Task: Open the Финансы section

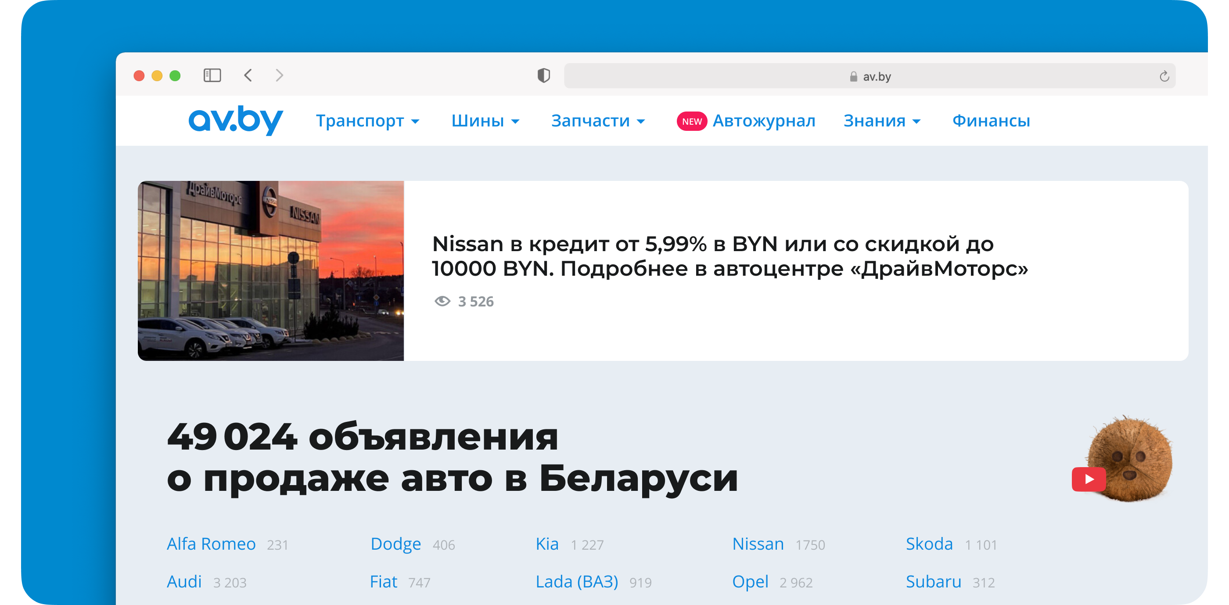Action: [991, 121]
